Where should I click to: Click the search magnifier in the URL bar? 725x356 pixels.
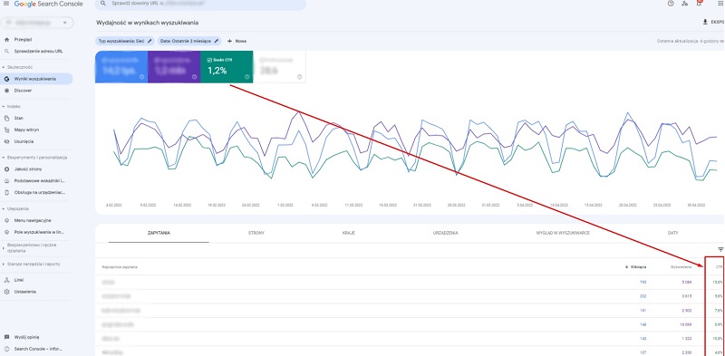coord(103,4)
